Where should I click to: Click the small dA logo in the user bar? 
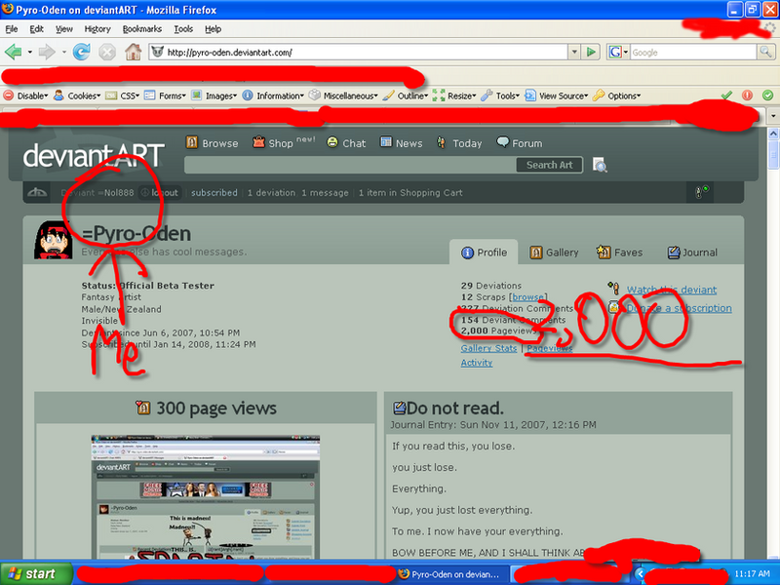tap(37, 192)
